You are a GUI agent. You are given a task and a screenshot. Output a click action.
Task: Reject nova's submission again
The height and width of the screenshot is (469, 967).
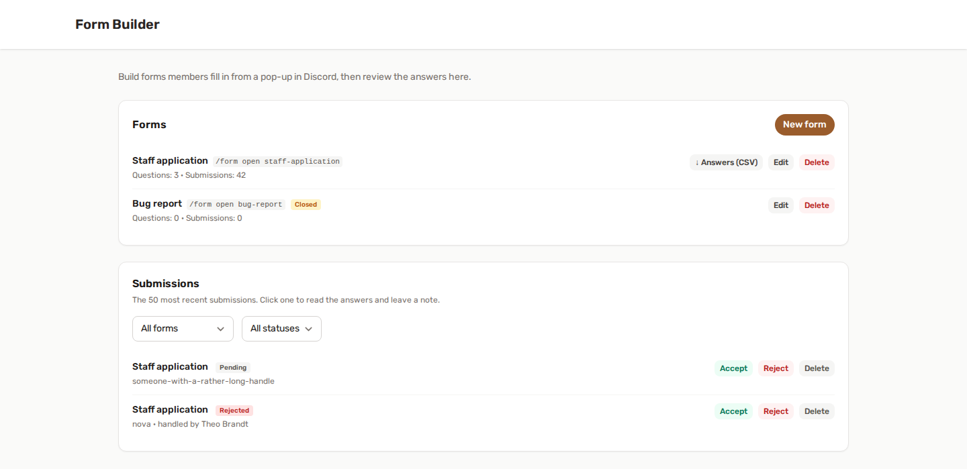(x=776, y=411)
